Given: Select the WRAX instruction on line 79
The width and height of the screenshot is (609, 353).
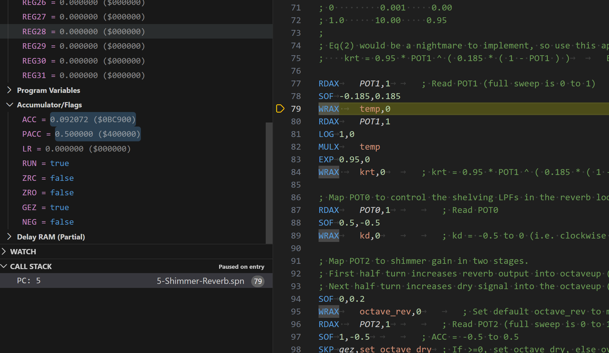Looking at the screenshot, I should [x=328, y=109].
